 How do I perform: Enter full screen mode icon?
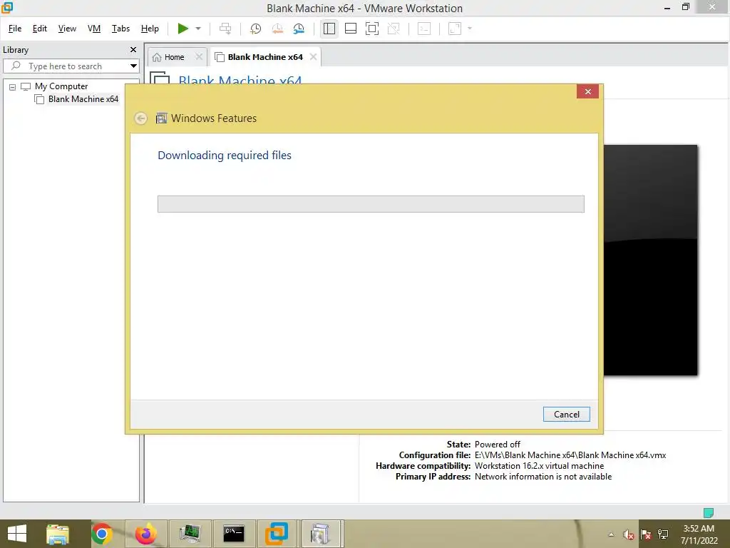coord(372,29)
